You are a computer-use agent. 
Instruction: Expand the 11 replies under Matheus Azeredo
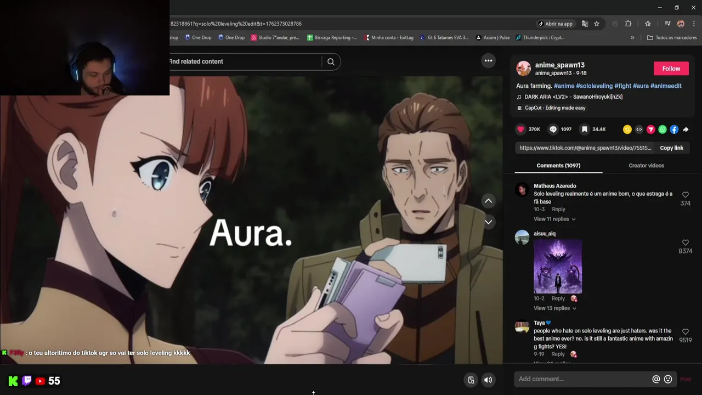tap(554, 219)
